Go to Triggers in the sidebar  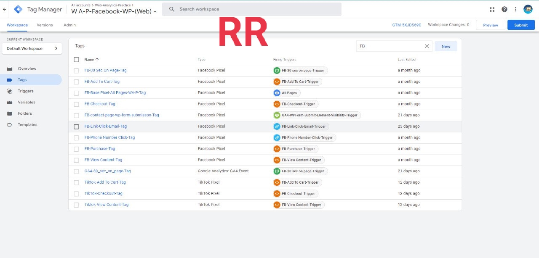click(x=25, y=91)
